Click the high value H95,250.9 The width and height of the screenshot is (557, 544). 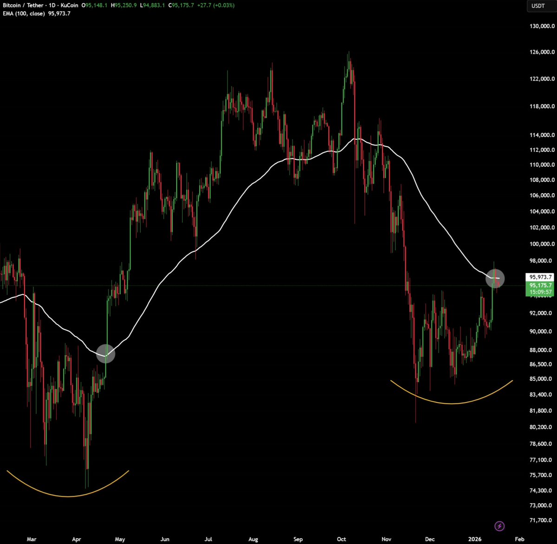pos(124,5)
